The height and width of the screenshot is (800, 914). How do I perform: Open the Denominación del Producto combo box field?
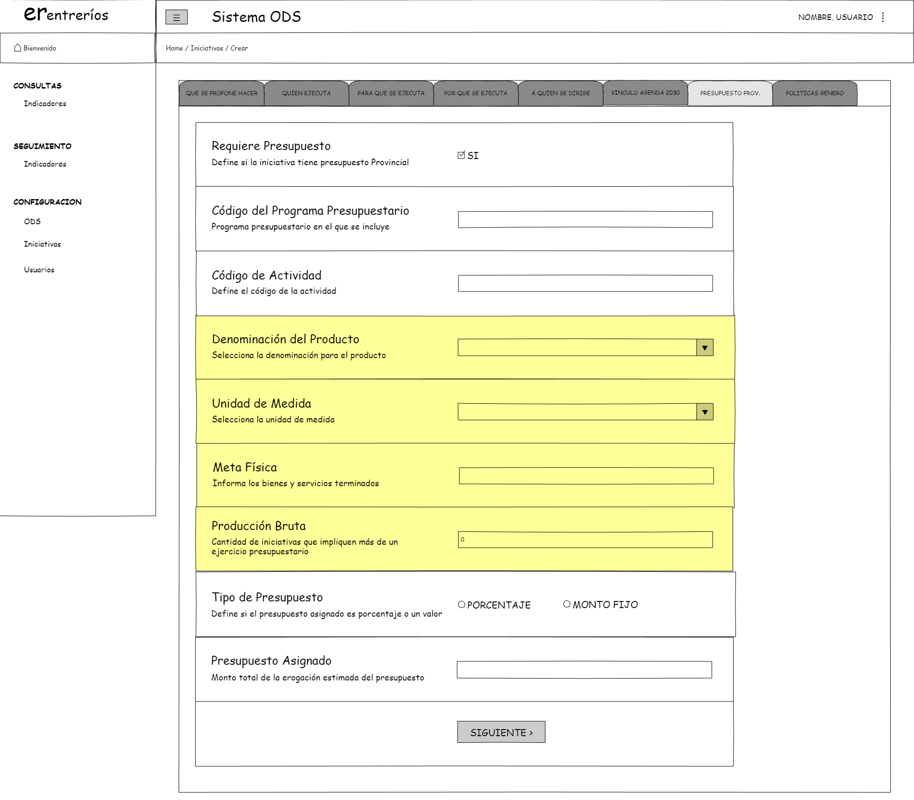pyautogui.click(x=576, y=348)
